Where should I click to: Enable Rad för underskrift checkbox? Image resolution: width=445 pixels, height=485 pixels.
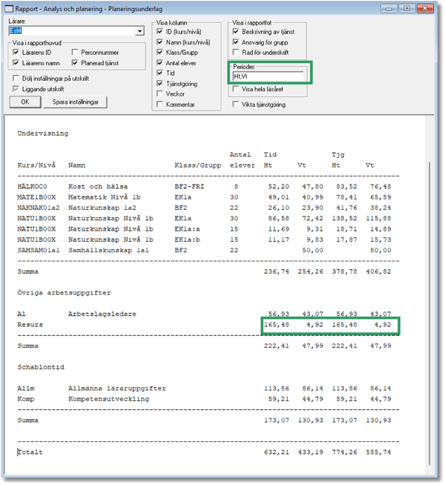tap(237, 53)
